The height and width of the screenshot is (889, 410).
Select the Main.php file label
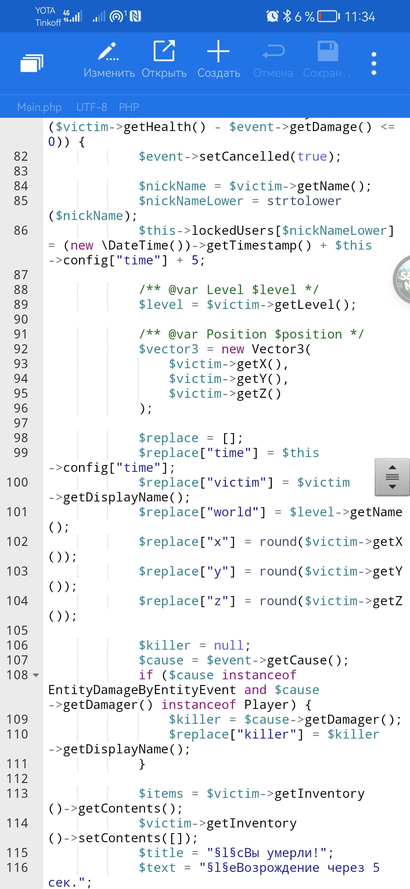pyautogui.click(x=39, y=107)
